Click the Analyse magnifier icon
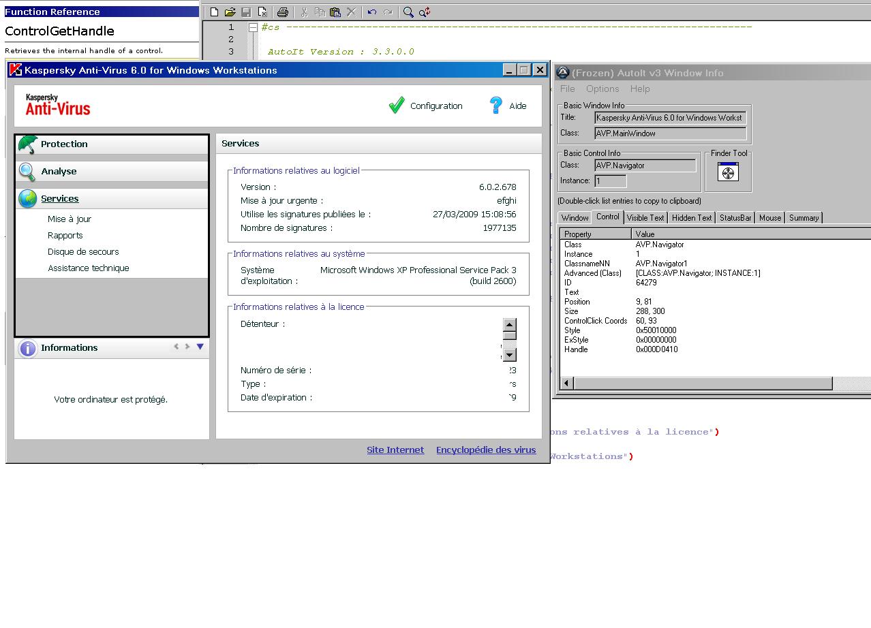871x628 pixels. [27, 172]
